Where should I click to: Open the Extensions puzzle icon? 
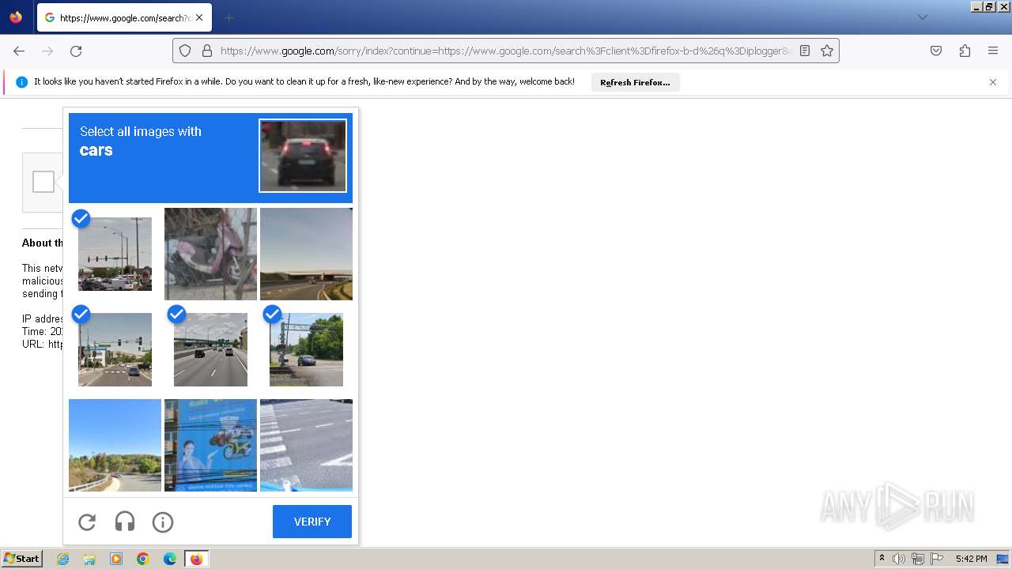tap(965, 51)
